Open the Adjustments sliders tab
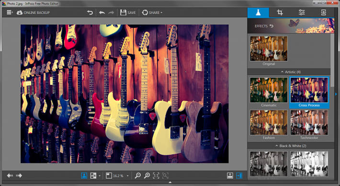This screenshot has width=340, height=186. (302, 12)
